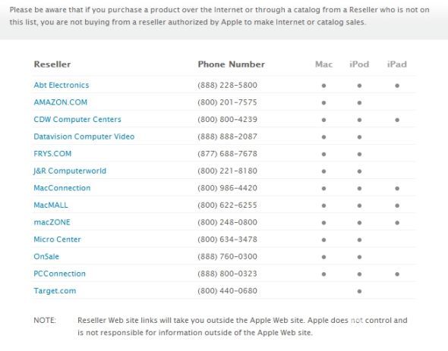Click the Mac column header
Viewport: 448px width, 351px height.
pyautogui.click(x=323, y=64)
